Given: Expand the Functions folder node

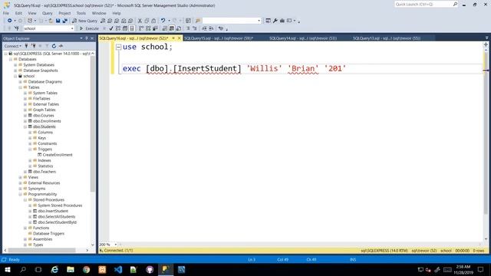Looking at the screenshot, I should 25,228.
